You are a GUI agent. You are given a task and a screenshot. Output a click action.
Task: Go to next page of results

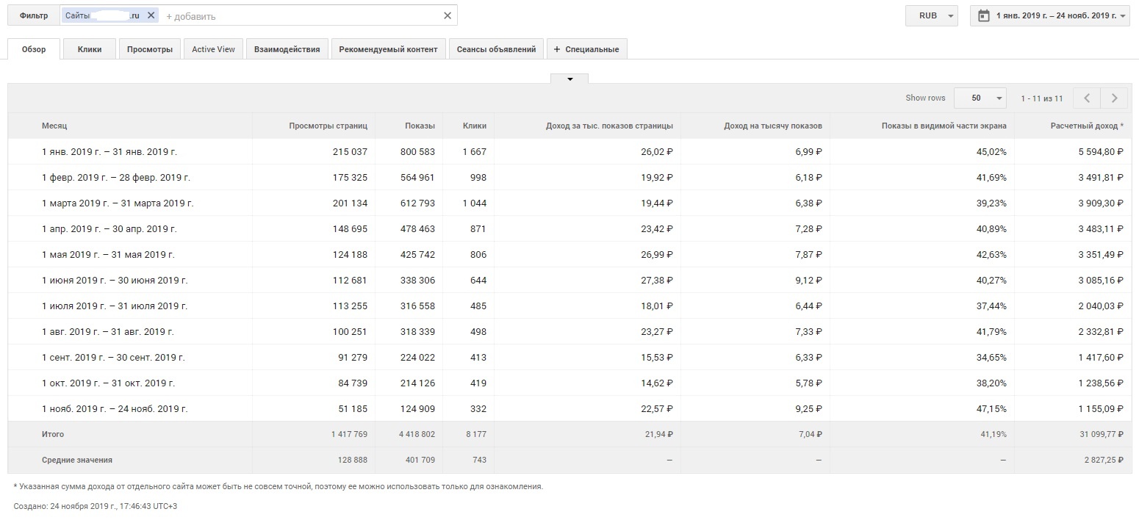point(1114,98)
